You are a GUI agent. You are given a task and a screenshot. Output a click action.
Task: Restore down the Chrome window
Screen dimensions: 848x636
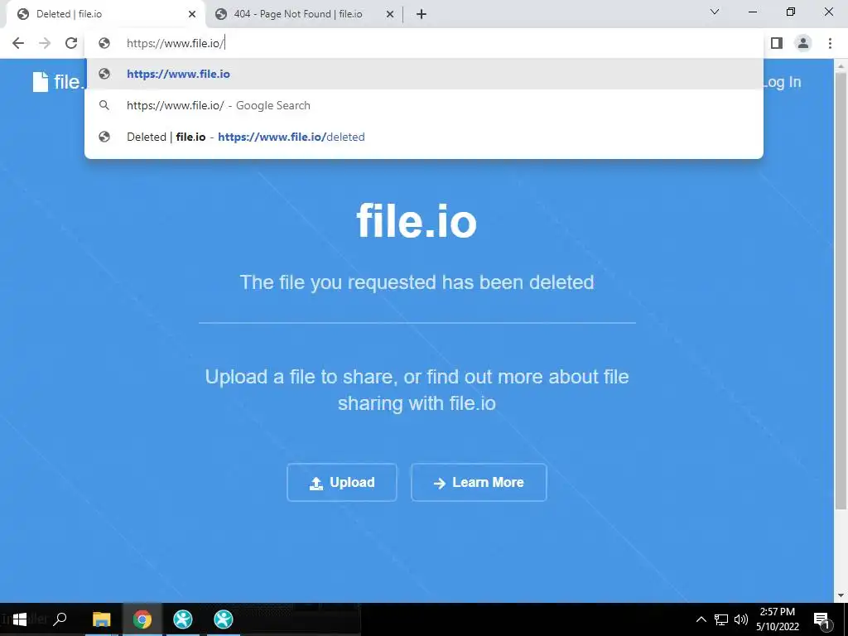click(x=791, y=12)
